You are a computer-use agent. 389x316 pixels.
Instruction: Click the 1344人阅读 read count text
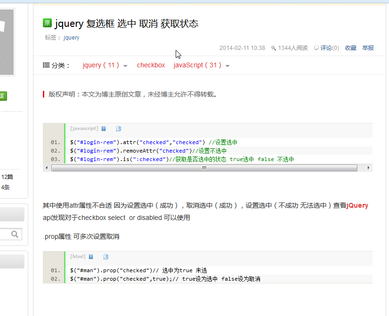tap(293, 48)
